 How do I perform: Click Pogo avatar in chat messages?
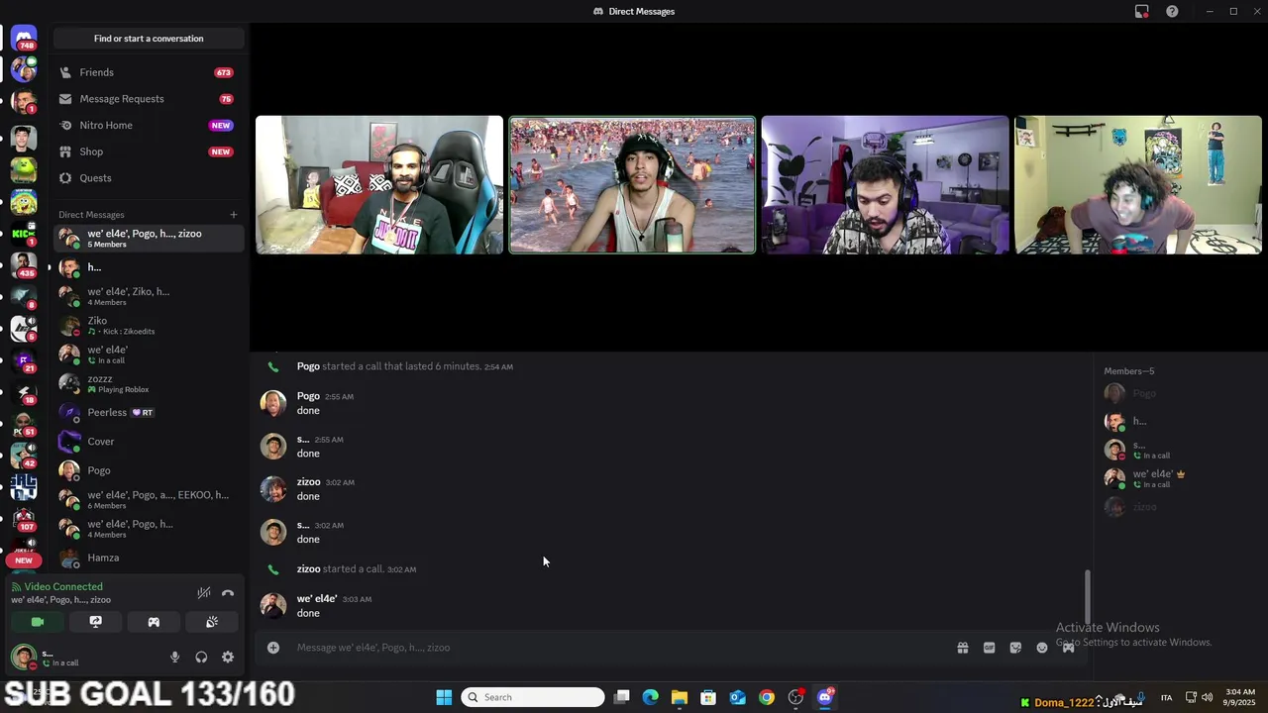coord(273,403)
